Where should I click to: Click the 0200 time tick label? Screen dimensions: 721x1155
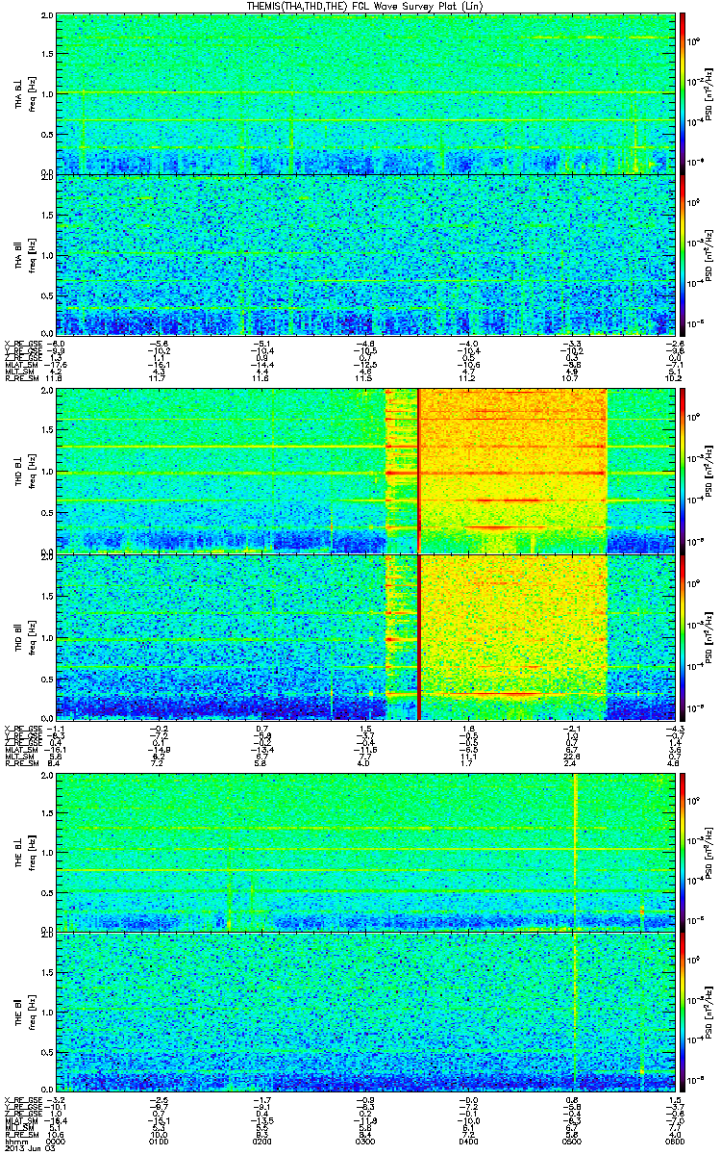(x=262, y=1142)
